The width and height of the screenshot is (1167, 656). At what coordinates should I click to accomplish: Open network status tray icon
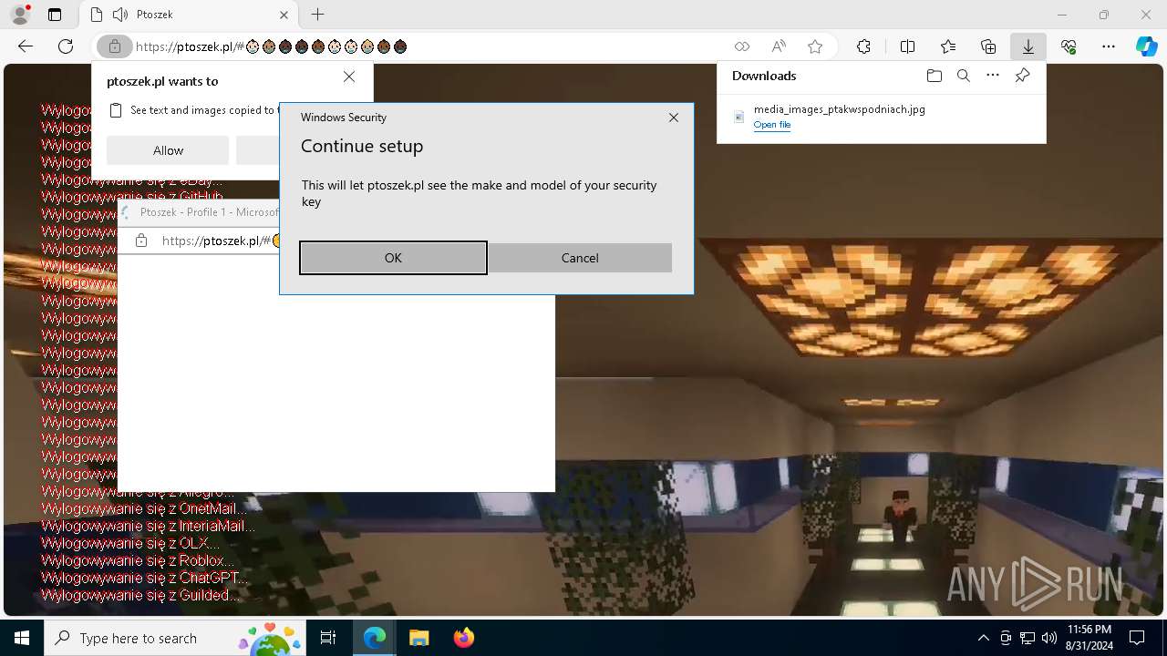pyautogui.click(x=1027, y=638)
